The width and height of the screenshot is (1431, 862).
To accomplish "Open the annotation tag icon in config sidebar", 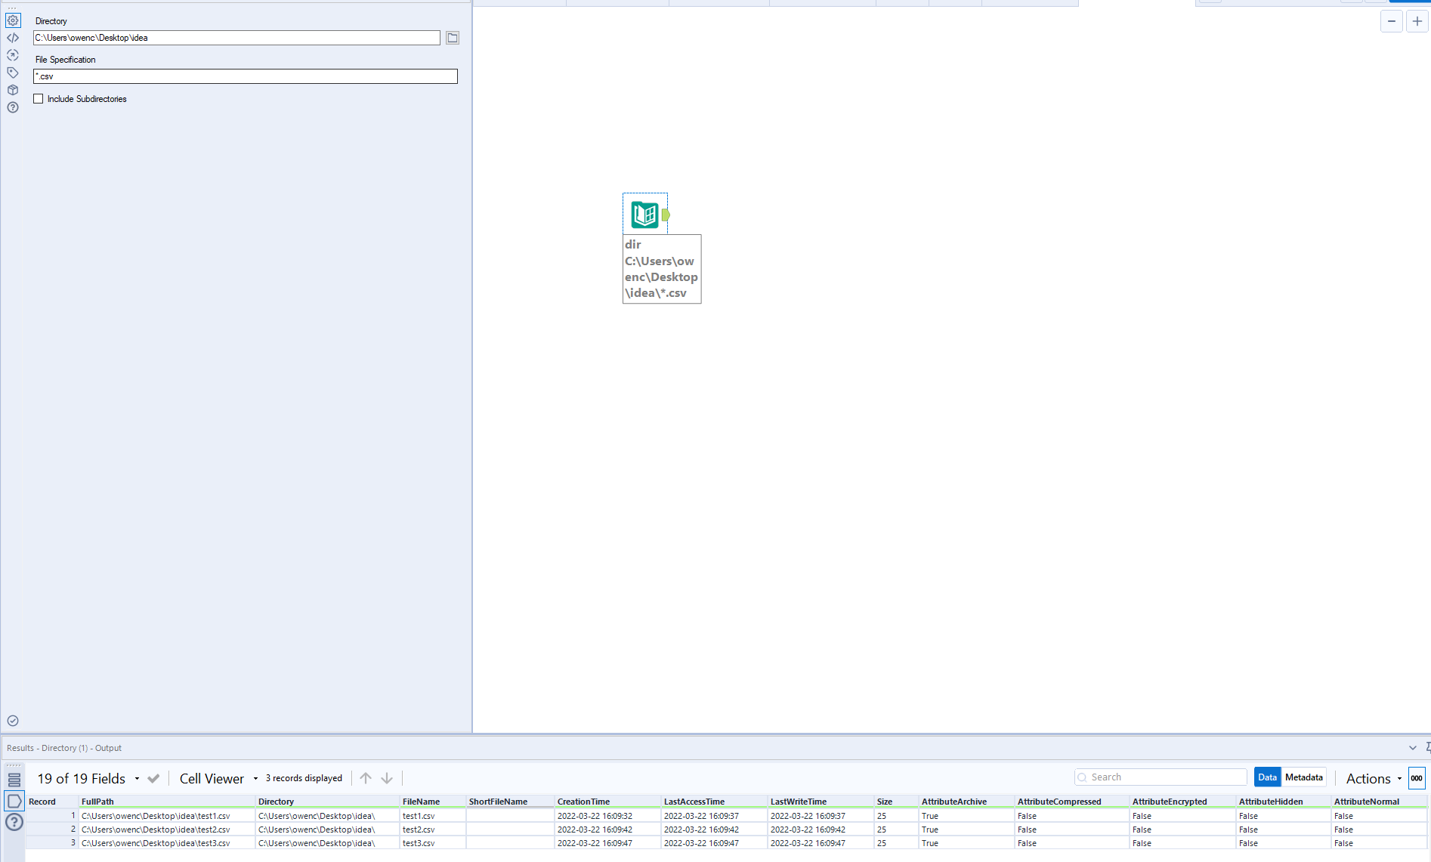I will 12,73.
